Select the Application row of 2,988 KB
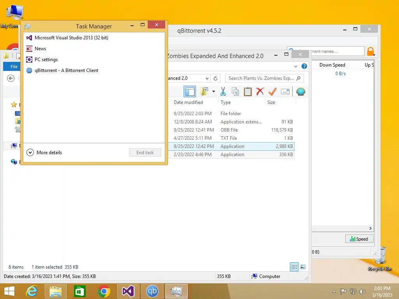This screenshot has width=399, height=299. point(231,146)
